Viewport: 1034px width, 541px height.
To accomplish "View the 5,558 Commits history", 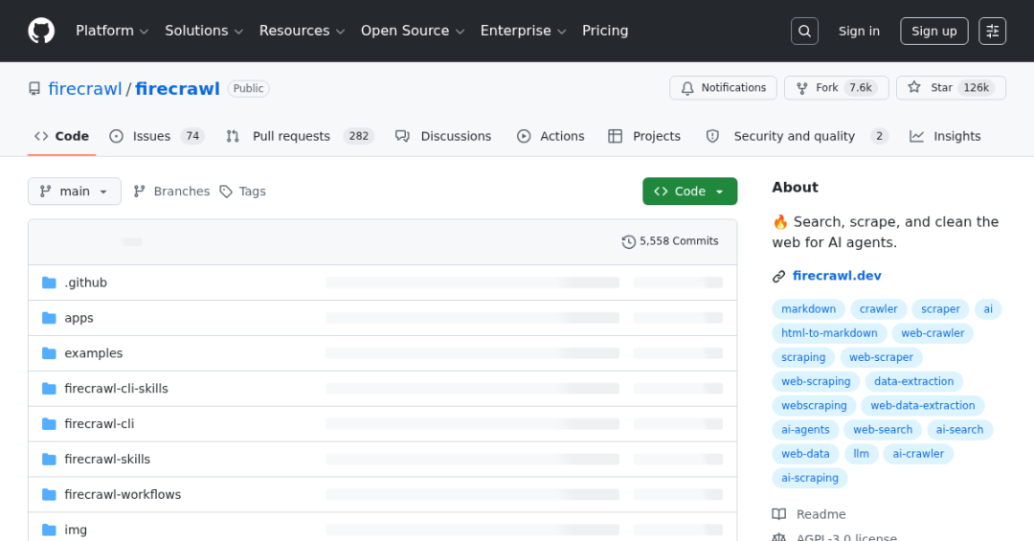I will (670, 241).
